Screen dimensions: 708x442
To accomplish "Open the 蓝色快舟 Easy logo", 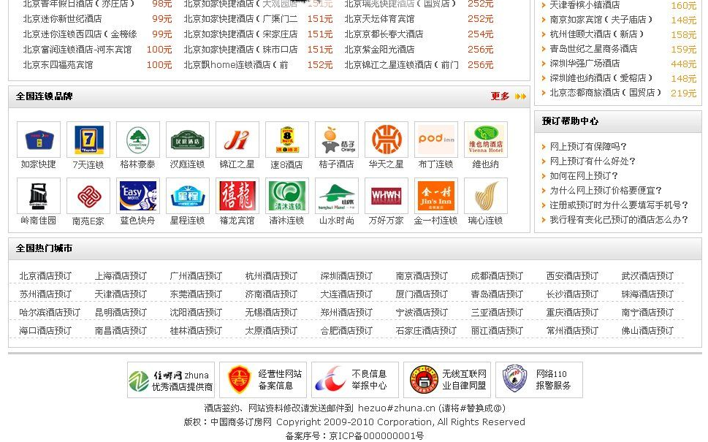I will pos(137,196).
